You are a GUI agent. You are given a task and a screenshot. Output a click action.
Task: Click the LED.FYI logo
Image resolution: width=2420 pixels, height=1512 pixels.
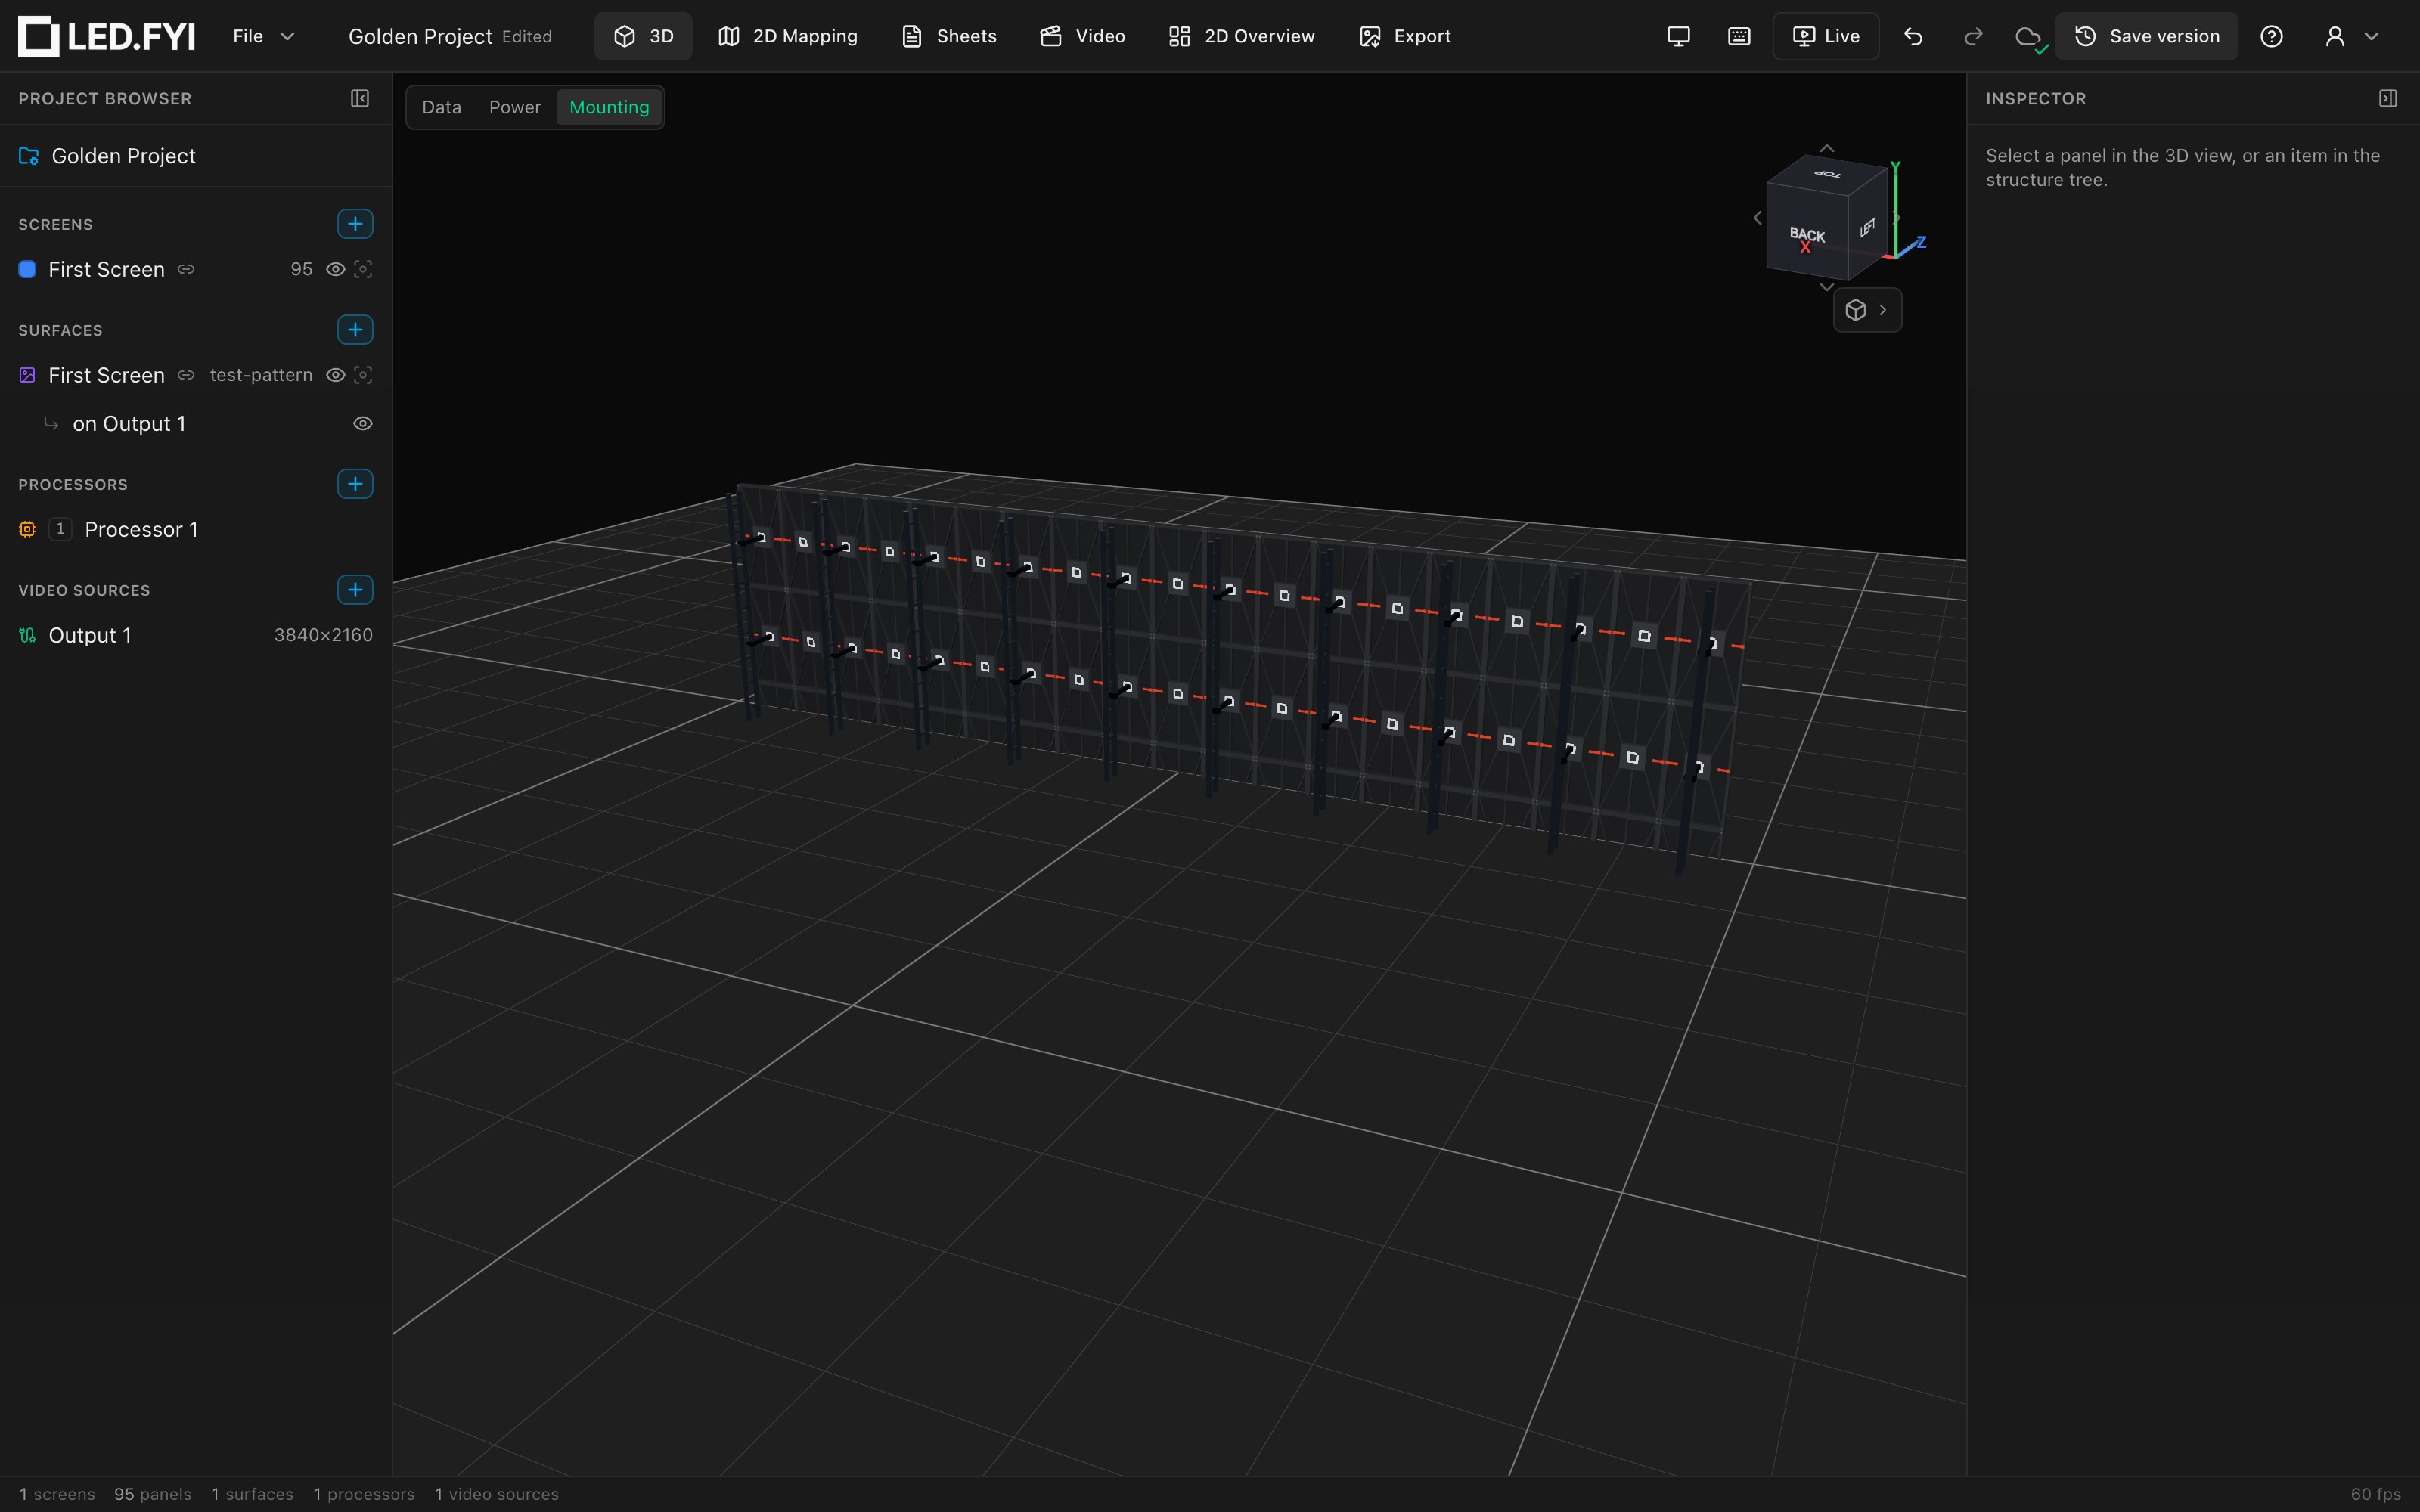(x=107, y=36)
